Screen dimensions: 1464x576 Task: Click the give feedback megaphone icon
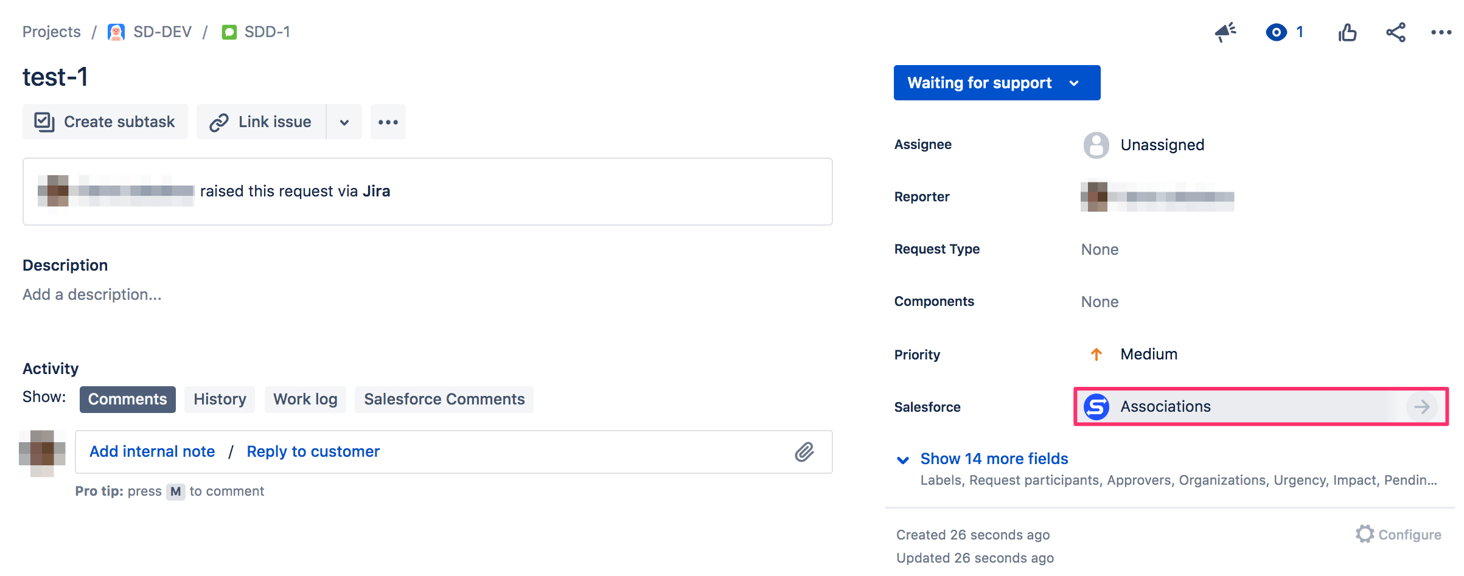[1225, 32]
